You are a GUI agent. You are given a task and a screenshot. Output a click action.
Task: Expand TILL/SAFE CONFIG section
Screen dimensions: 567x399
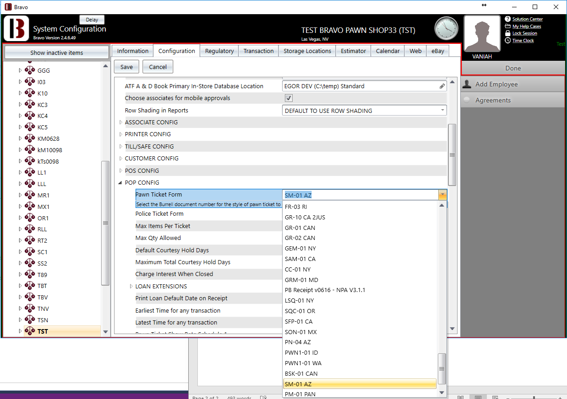click(x=121, y=147)
